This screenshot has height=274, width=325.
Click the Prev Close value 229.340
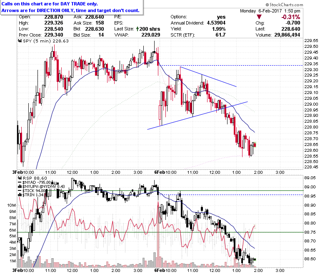(x=53, y=35)
